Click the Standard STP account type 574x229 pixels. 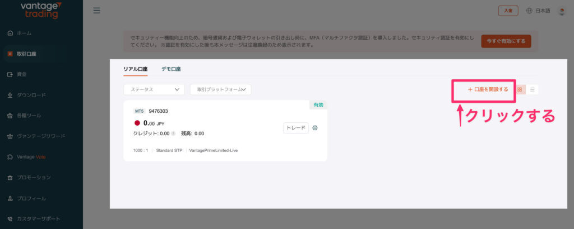[x=169, y=150]
